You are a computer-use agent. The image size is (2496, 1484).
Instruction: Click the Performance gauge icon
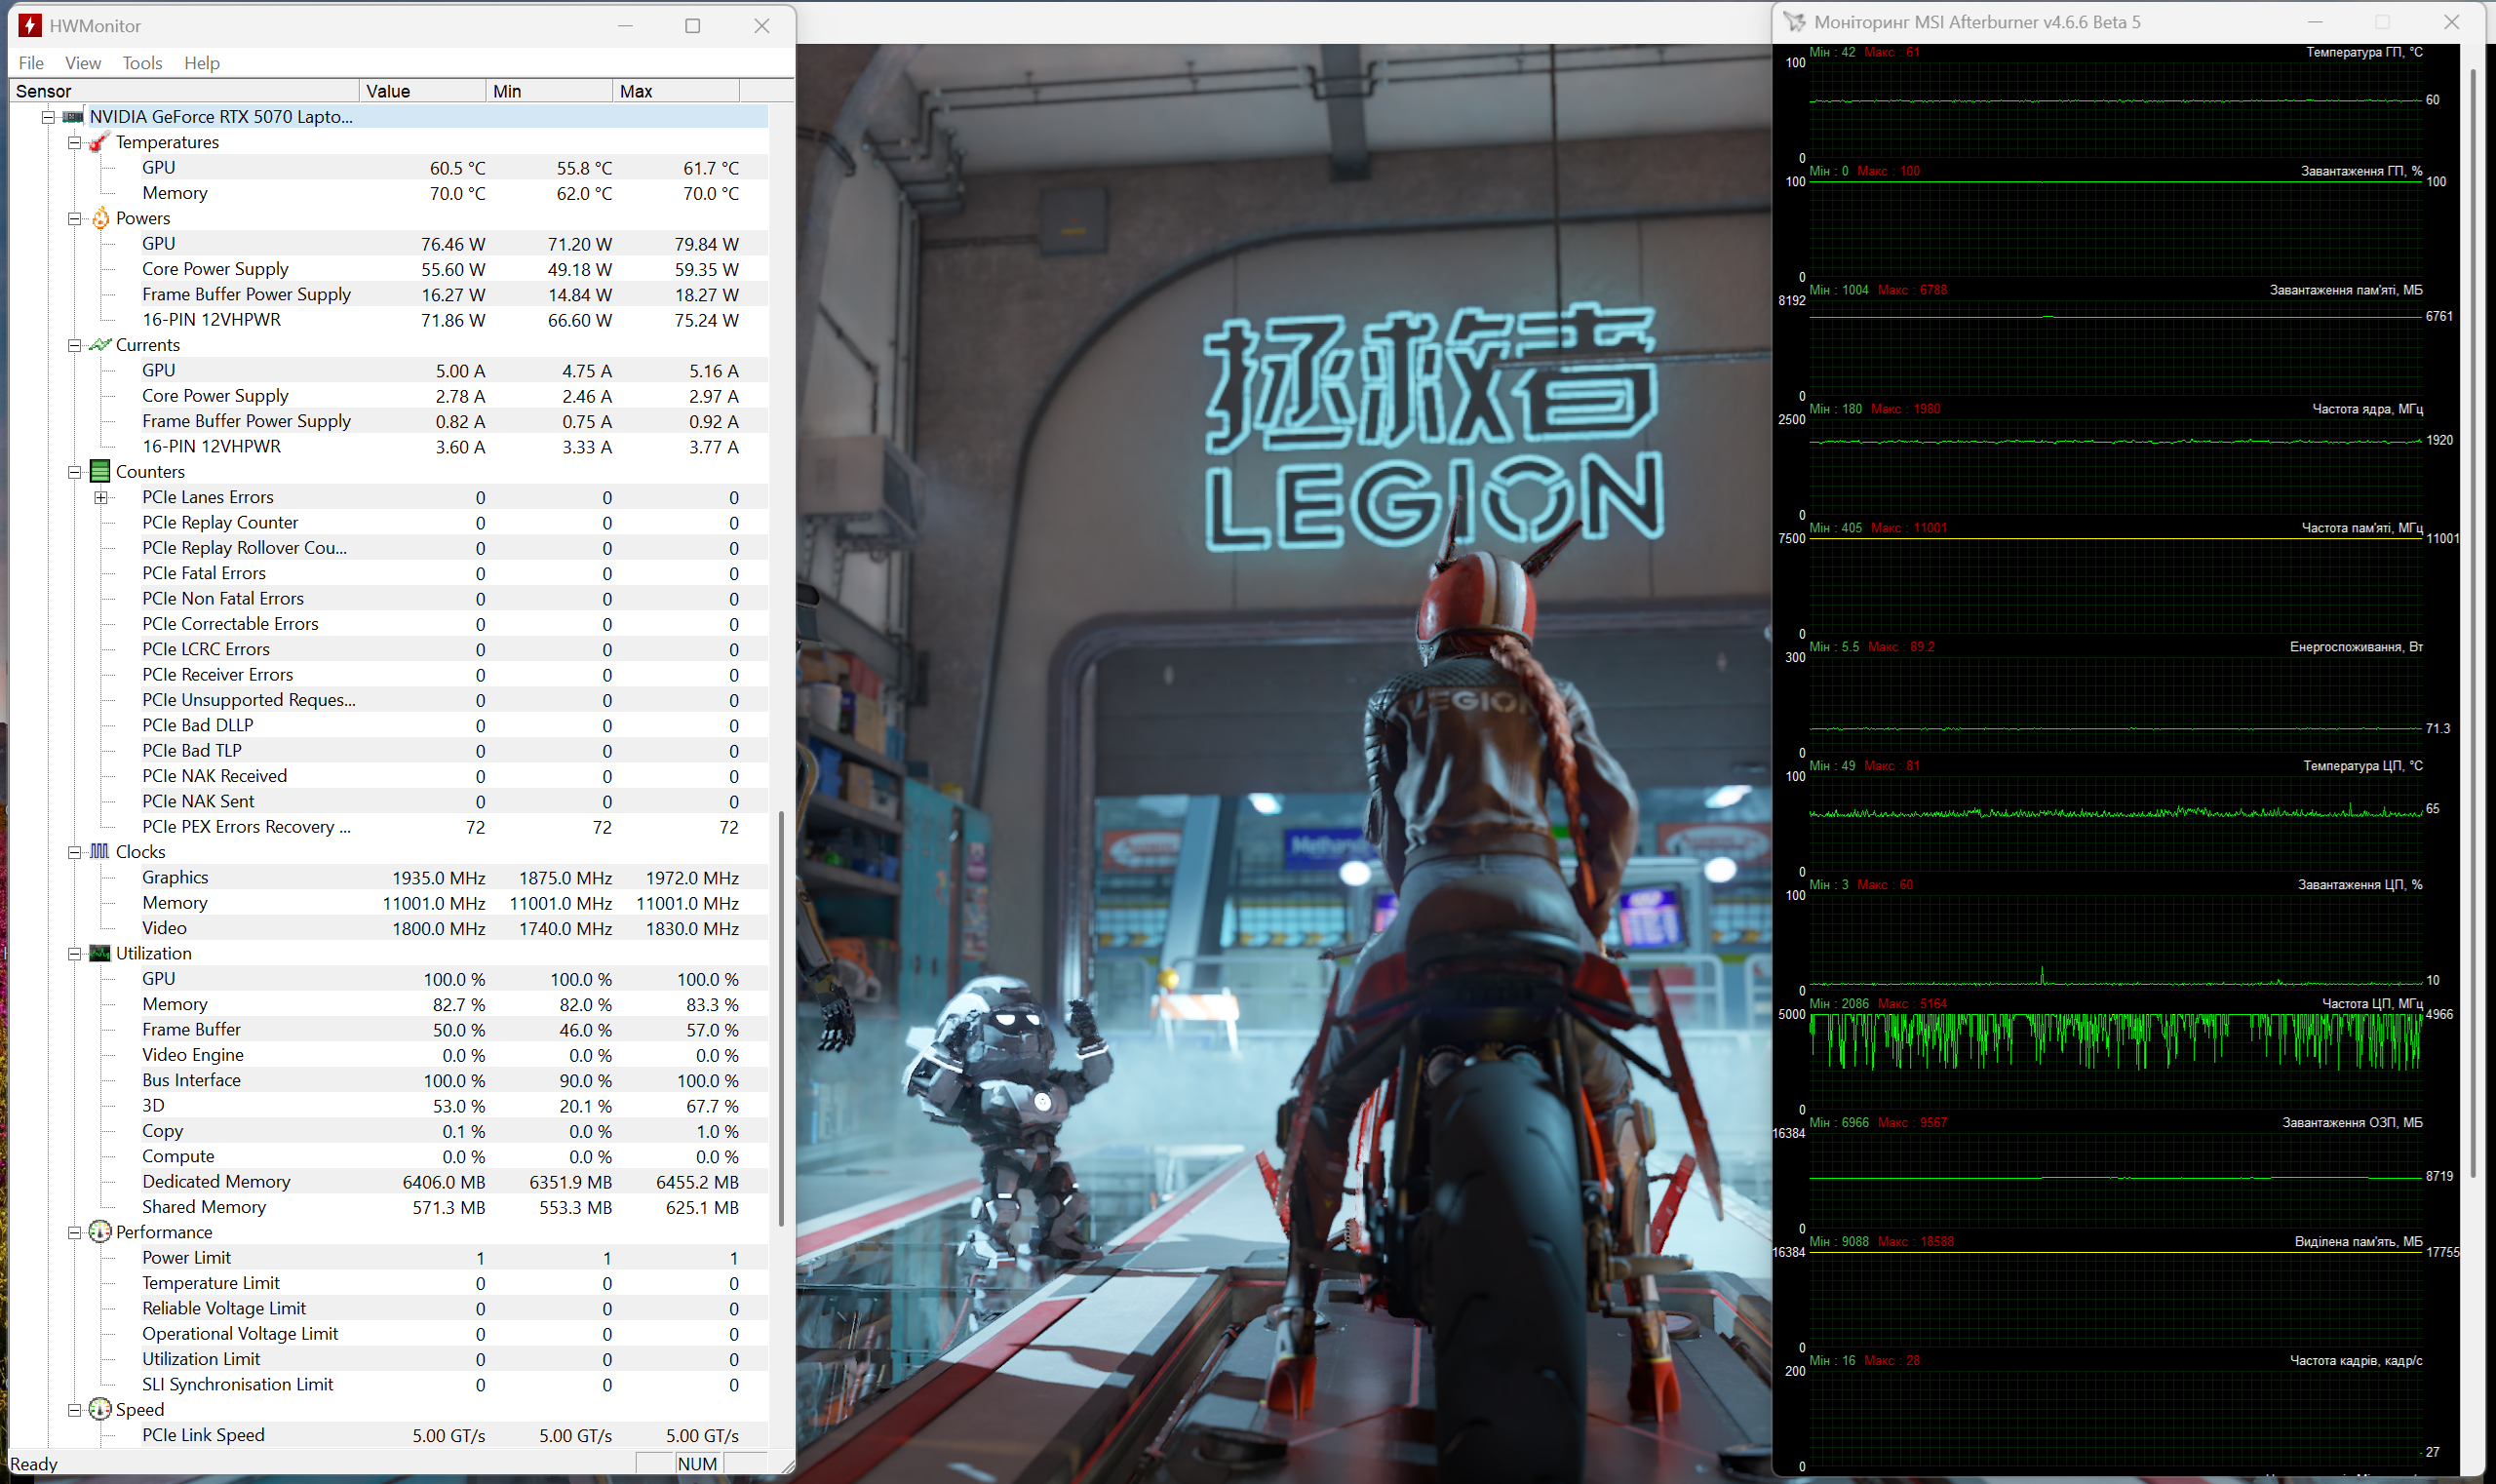click(x=100, y=1231)
